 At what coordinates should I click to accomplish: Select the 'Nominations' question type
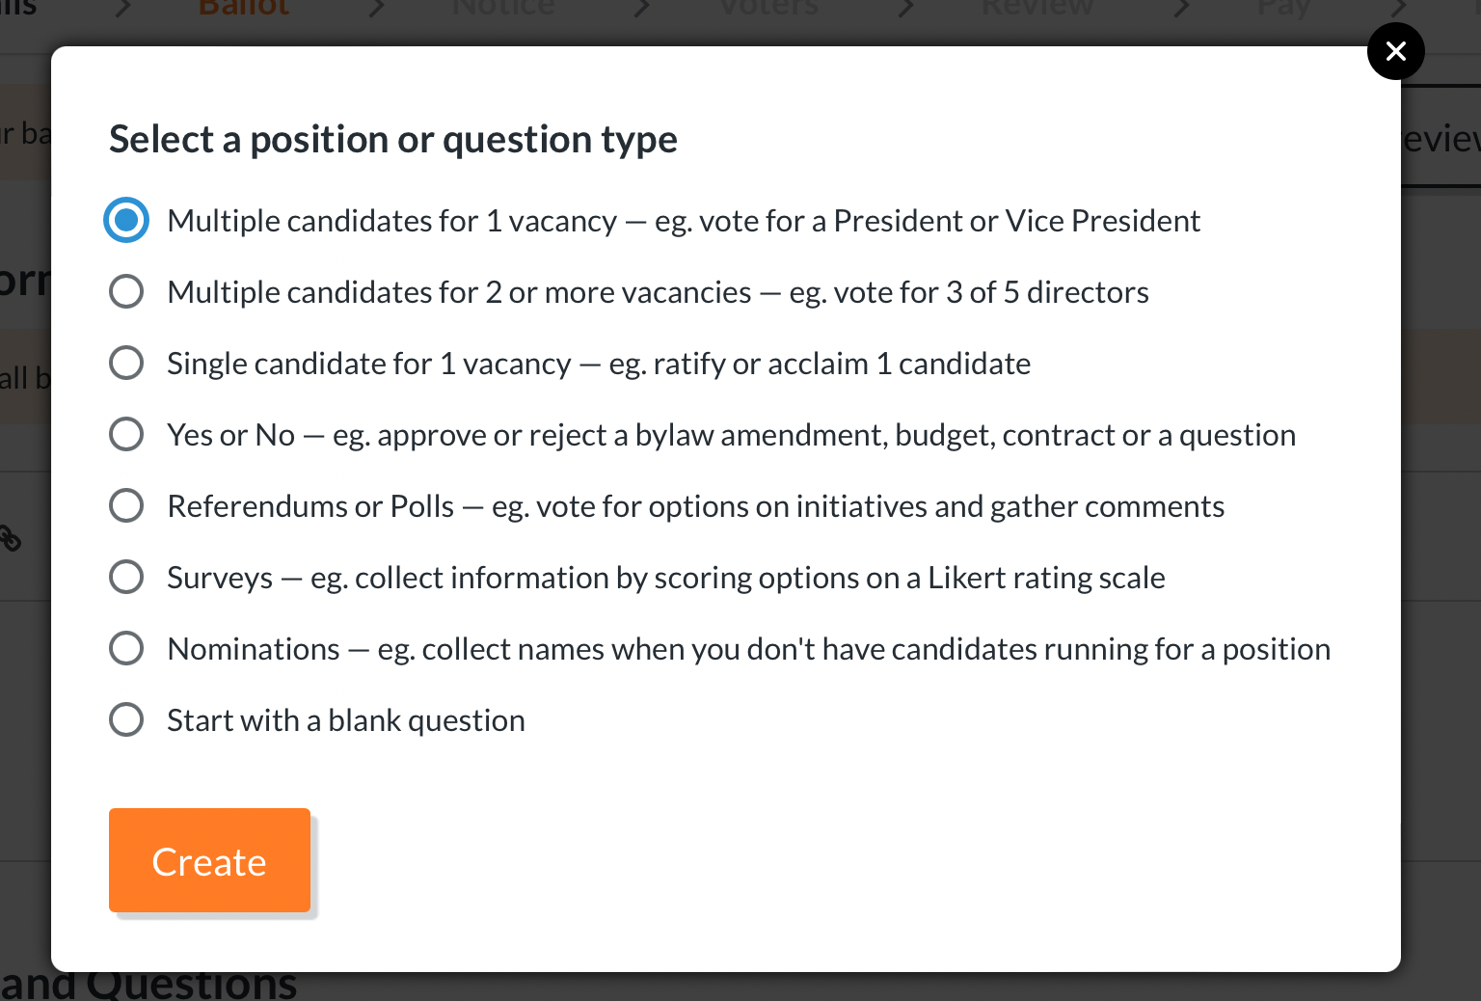tap(126, 648)
